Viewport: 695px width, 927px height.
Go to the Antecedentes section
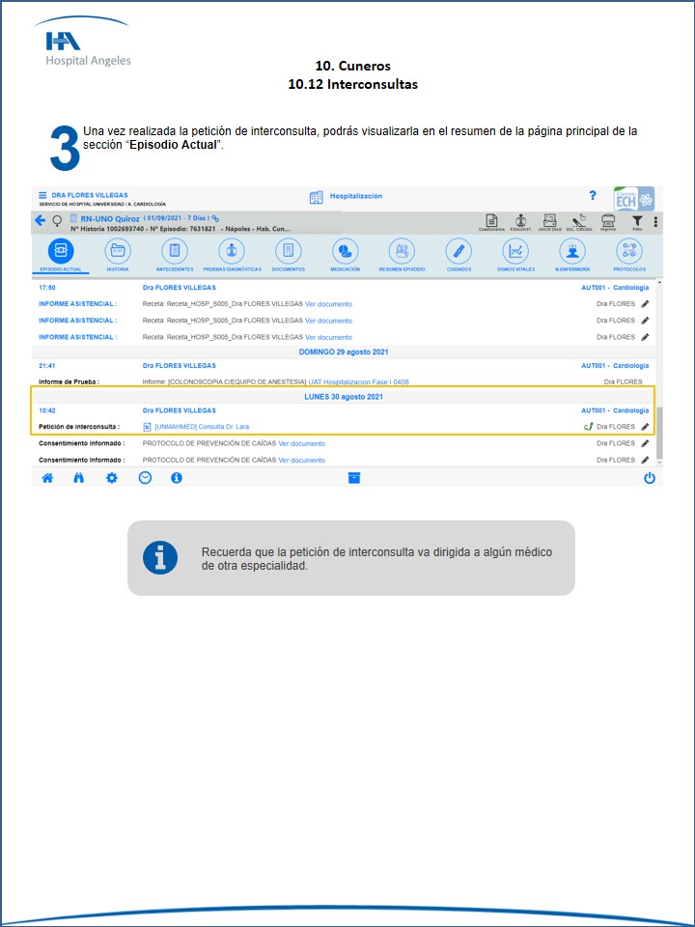click(175, 251)
